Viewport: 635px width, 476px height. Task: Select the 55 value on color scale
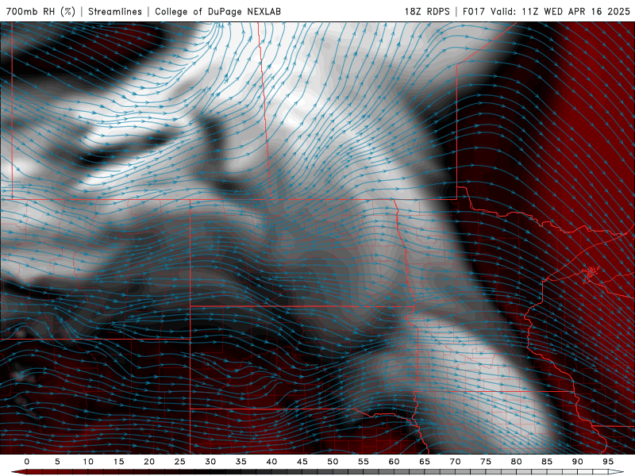[x=364, y=462]
